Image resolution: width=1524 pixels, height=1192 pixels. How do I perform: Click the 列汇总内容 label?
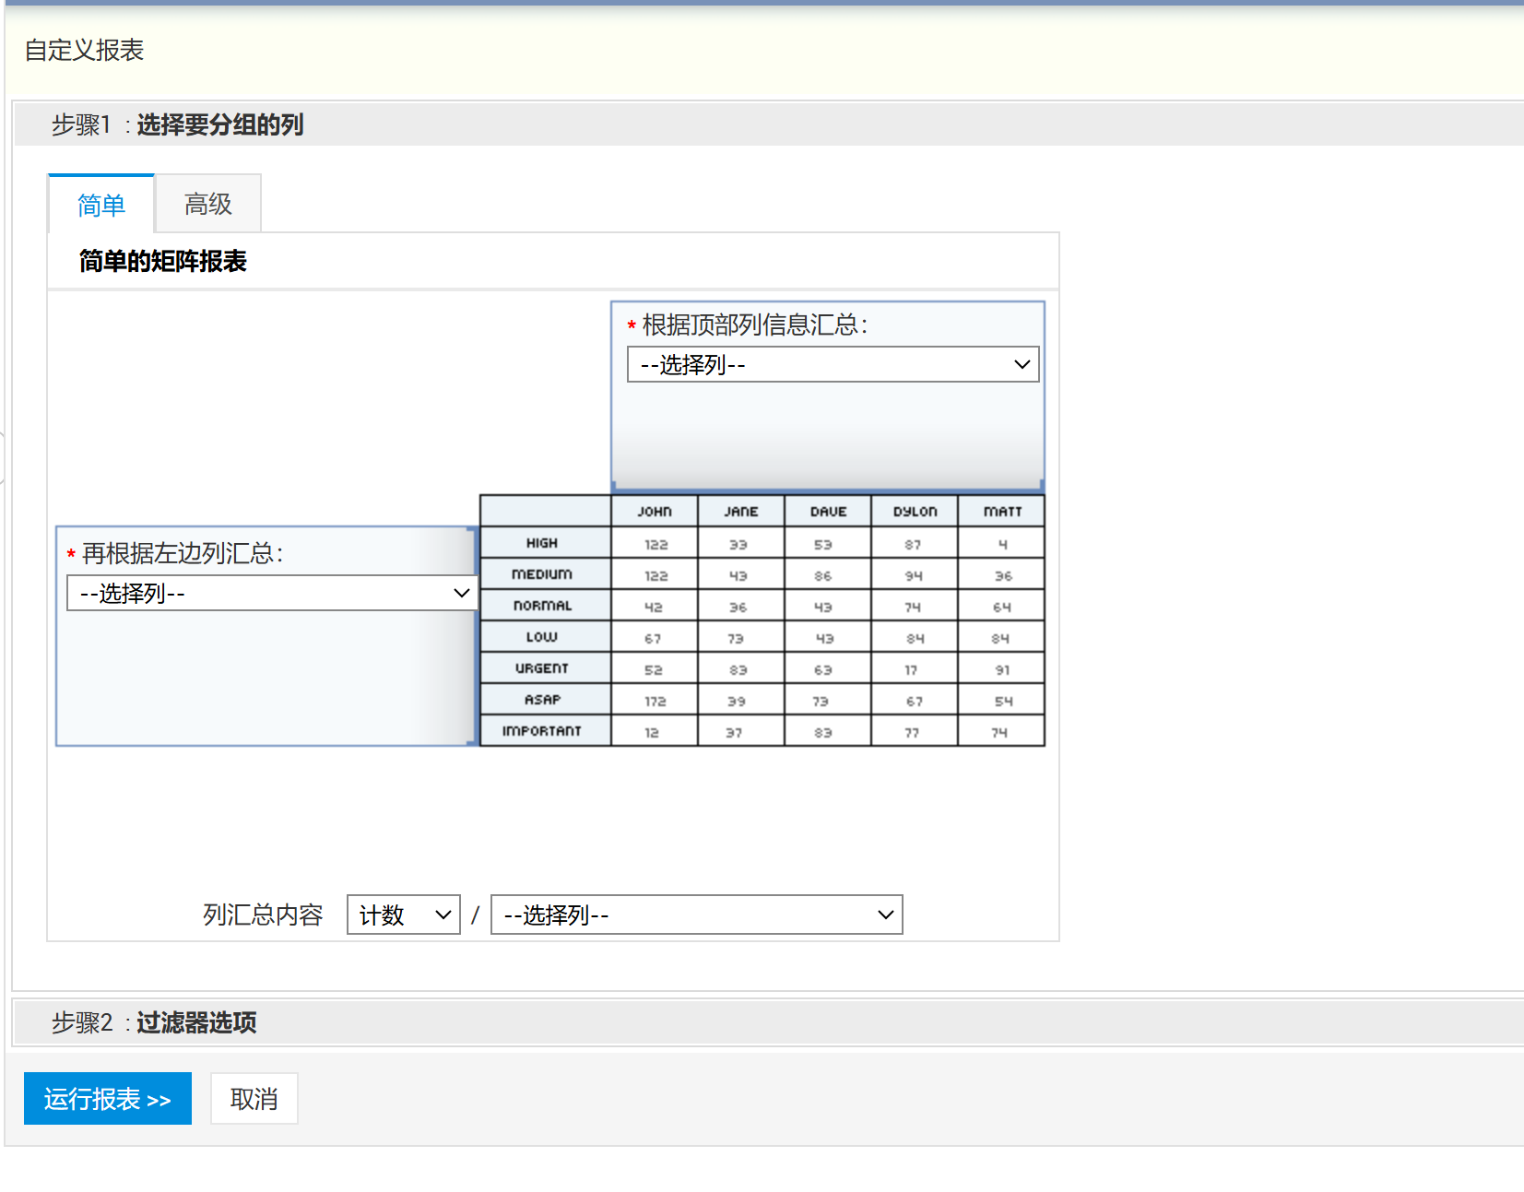pyautogui.click(x=263, y=915)
